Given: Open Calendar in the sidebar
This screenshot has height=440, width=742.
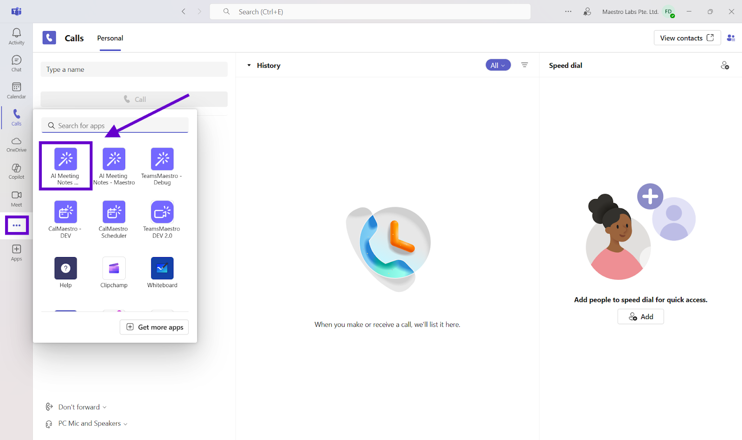Looking at the screenshot, I should (x=16, y=91).
